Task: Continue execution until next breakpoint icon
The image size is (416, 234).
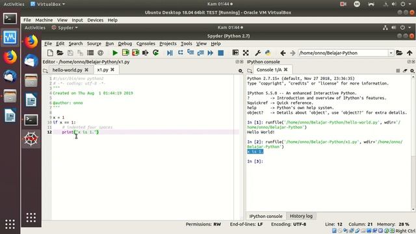Action: 211,53
